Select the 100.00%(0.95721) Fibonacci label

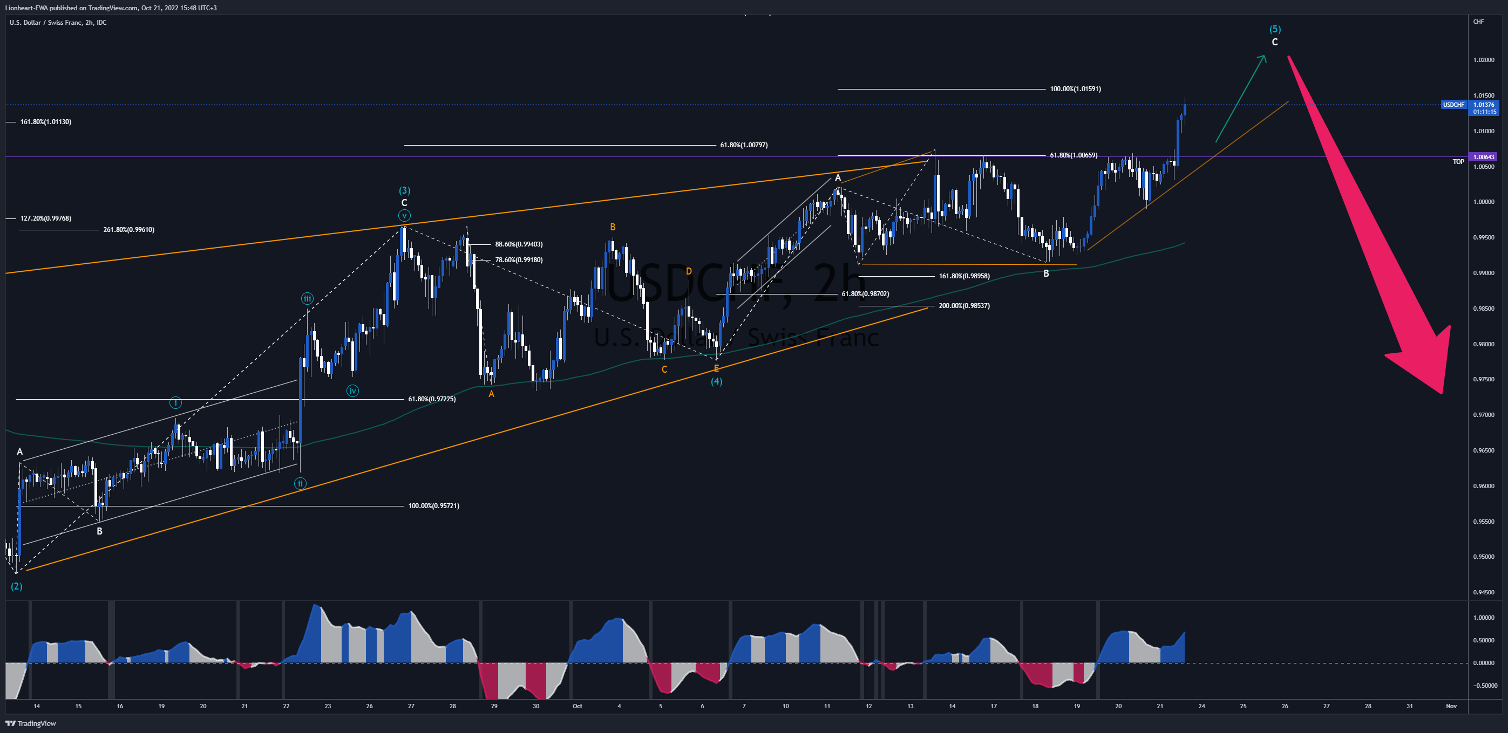(x=434, y=506)
